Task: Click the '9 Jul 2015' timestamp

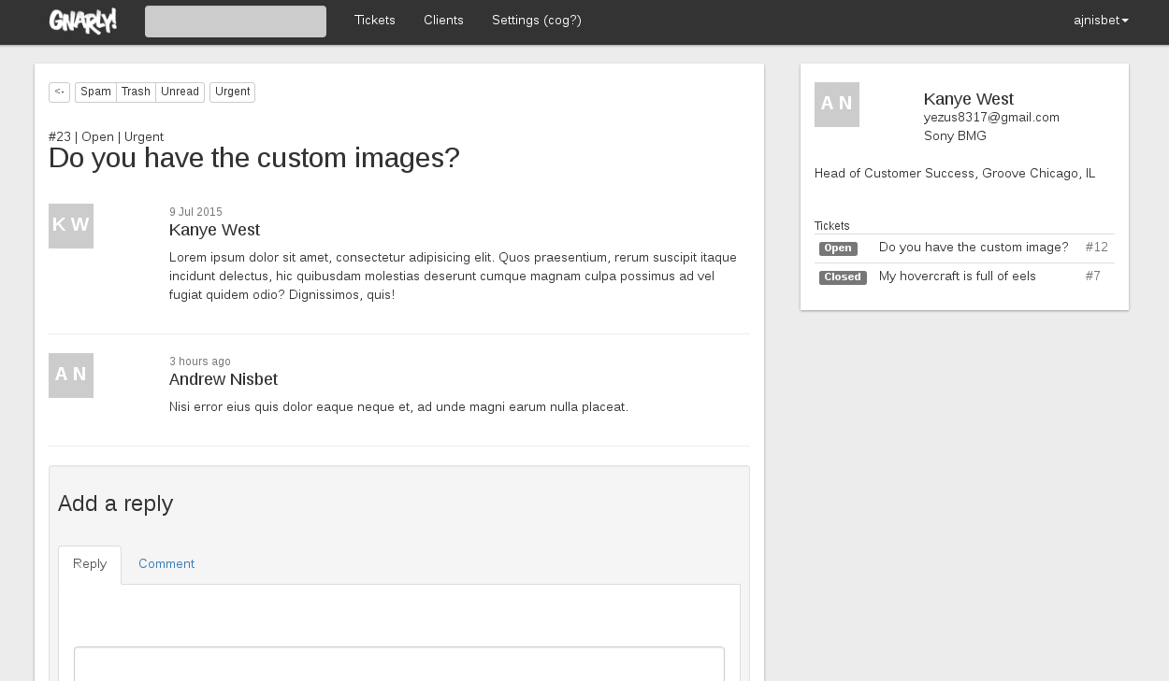Action: tap(195, 212)
